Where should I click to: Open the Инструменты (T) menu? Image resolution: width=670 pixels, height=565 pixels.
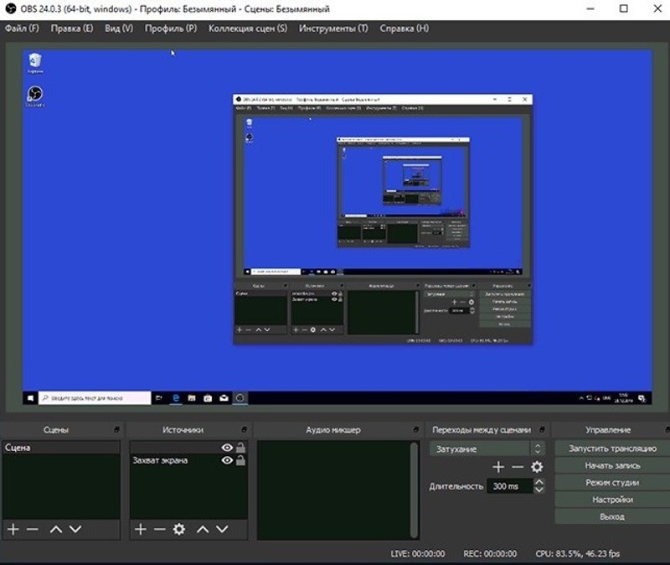334,28
